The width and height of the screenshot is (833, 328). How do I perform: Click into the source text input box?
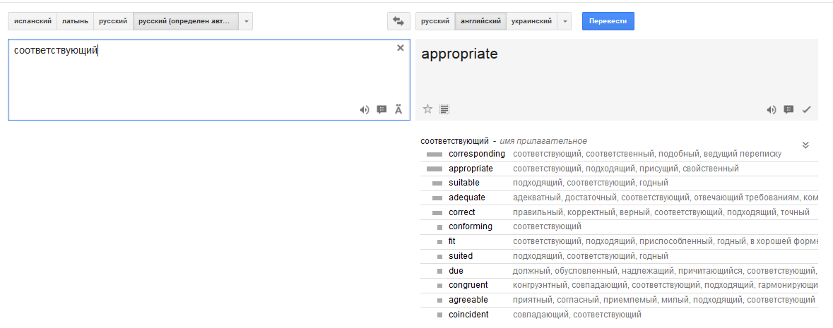click(209, 80)
